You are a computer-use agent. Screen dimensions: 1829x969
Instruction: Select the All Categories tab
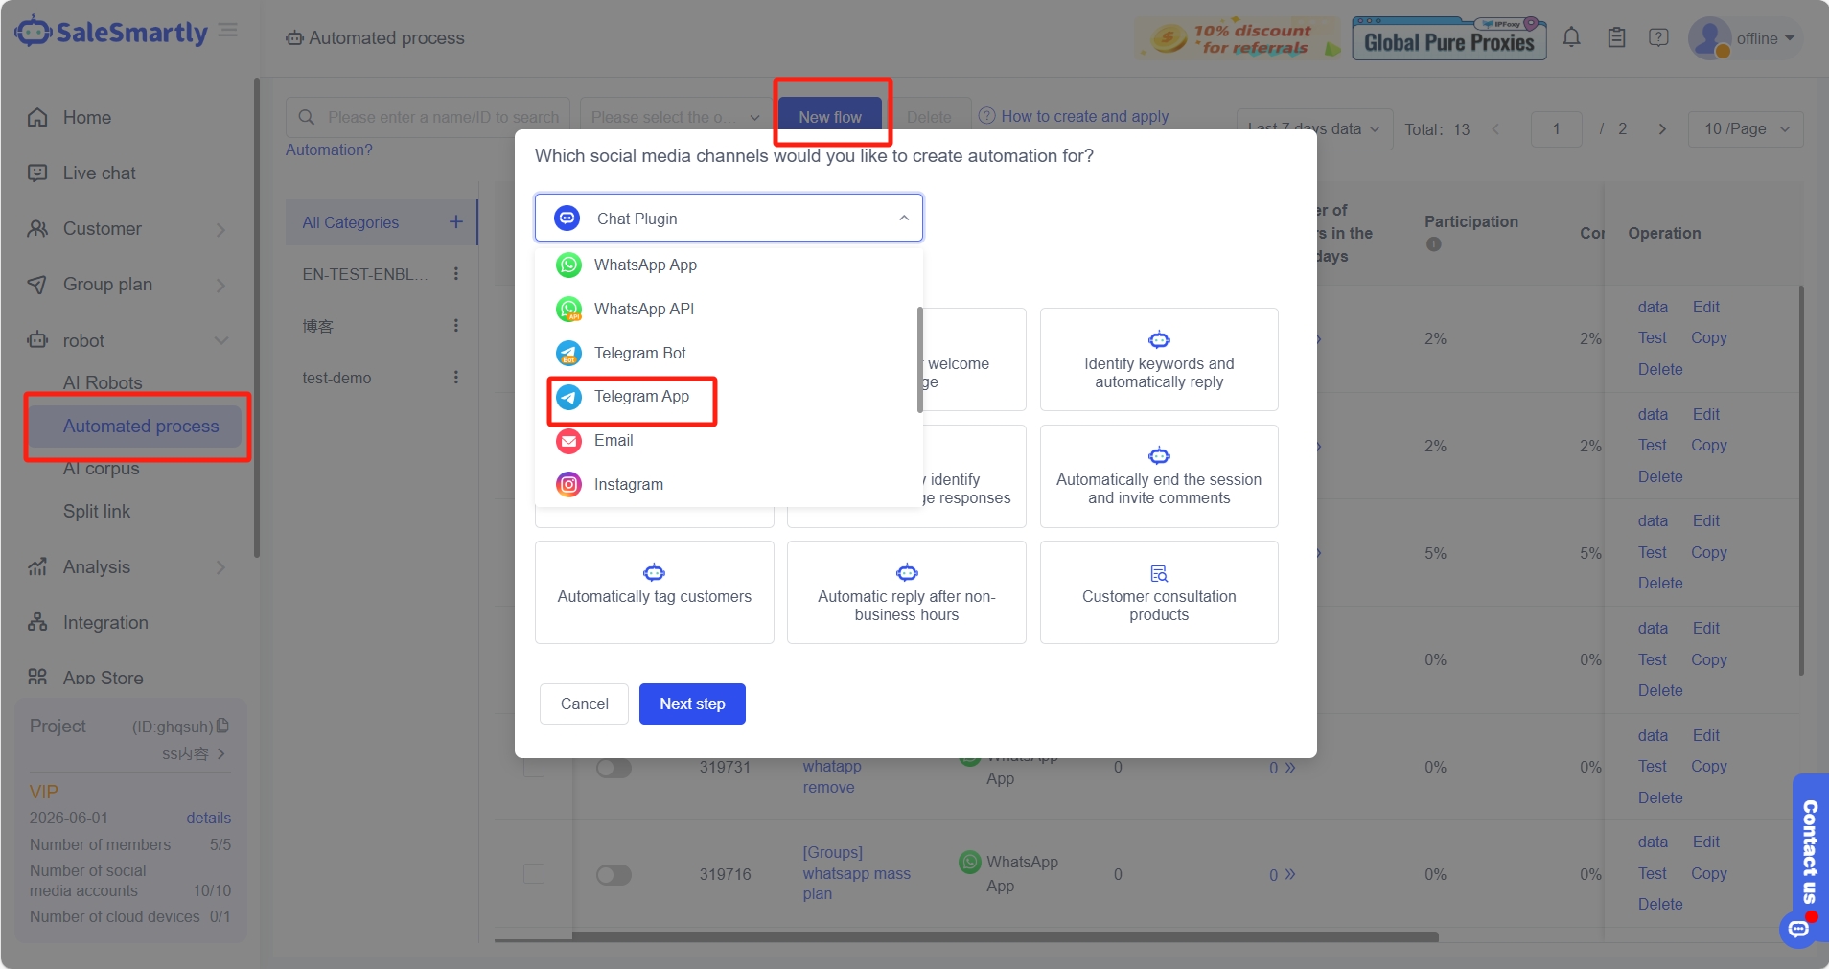[351, 221]
